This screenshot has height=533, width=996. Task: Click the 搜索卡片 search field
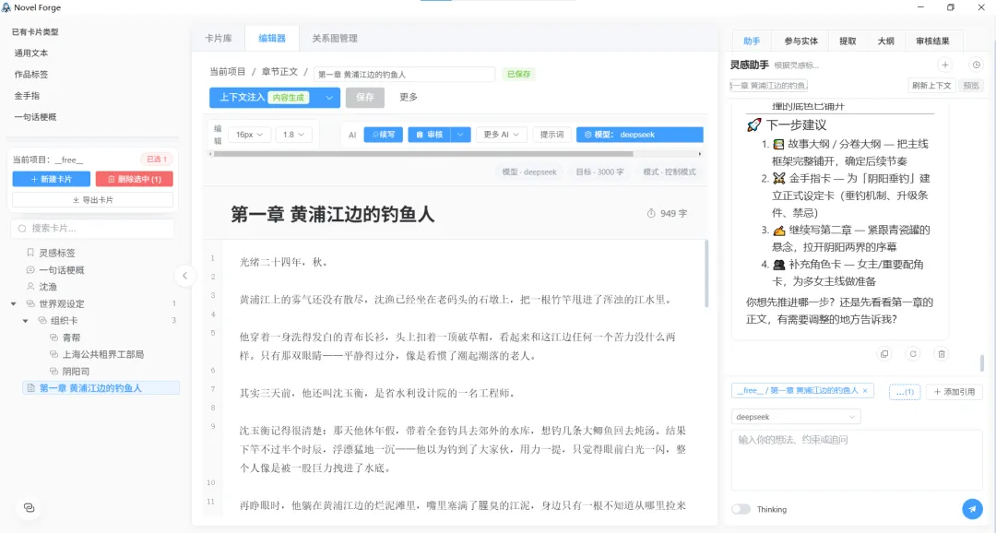point(93,228)
